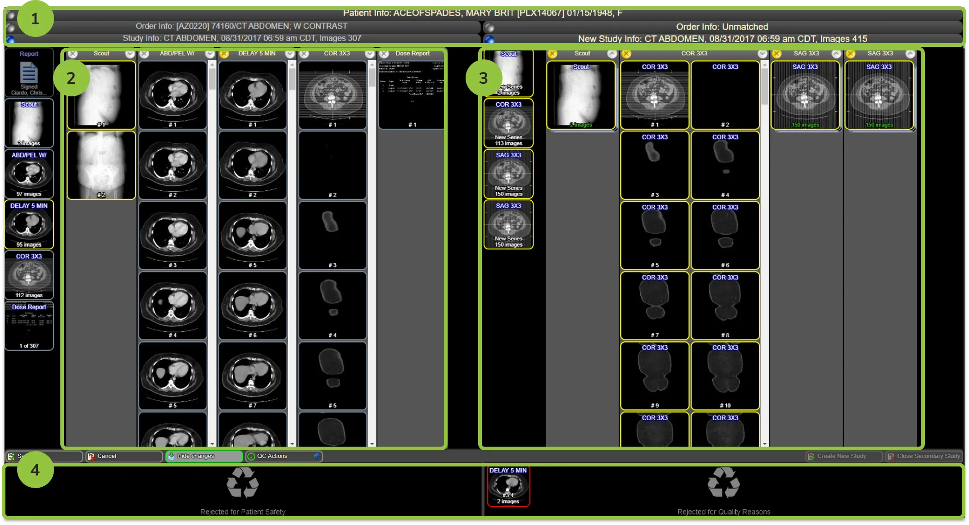
Task: Click the blue indicator beside primary Study Info
Action: pyautogui.click(x=11, y=40)
